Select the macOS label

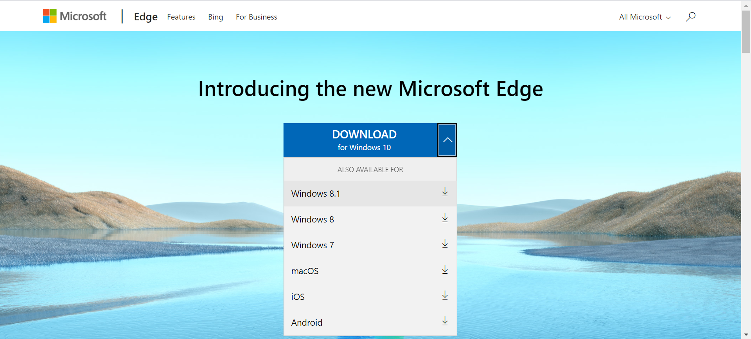pos(305,271)
